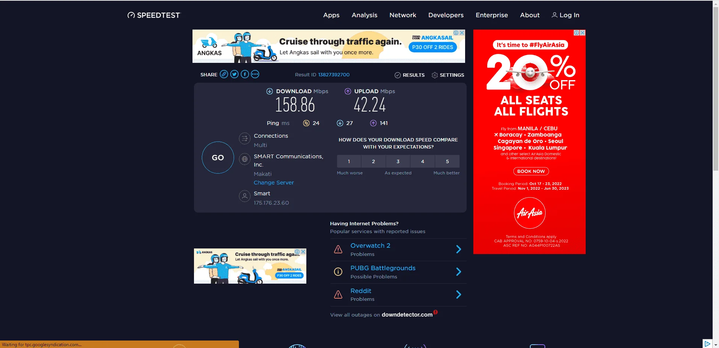Click the IP address 175.176.23.60

(271, 203)
